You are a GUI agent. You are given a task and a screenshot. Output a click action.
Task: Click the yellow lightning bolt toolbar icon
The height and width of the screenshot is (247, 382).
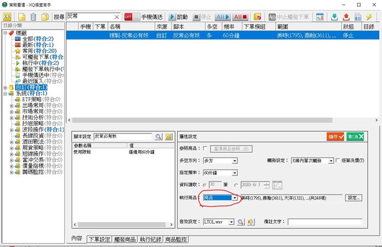369,17
